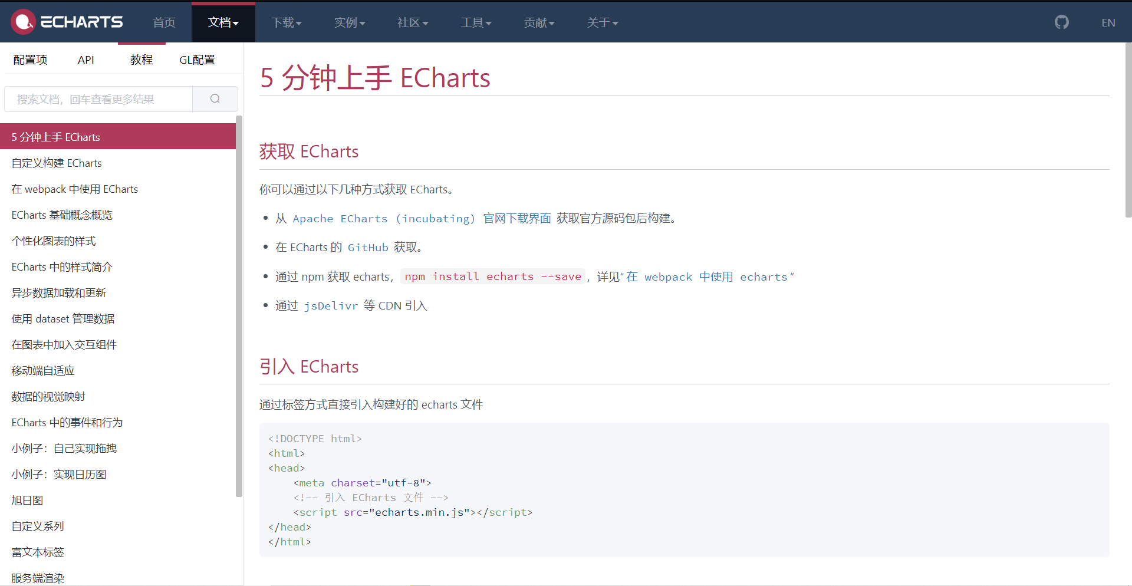Click the search magnifier button
1132x586 pixels.
(x=215, y=99)
